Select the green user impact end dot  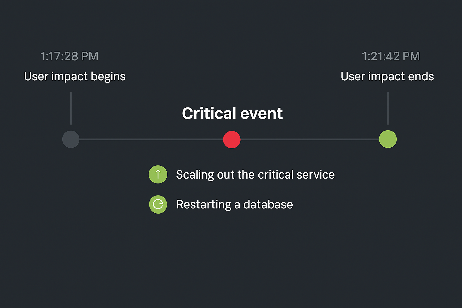388,139
